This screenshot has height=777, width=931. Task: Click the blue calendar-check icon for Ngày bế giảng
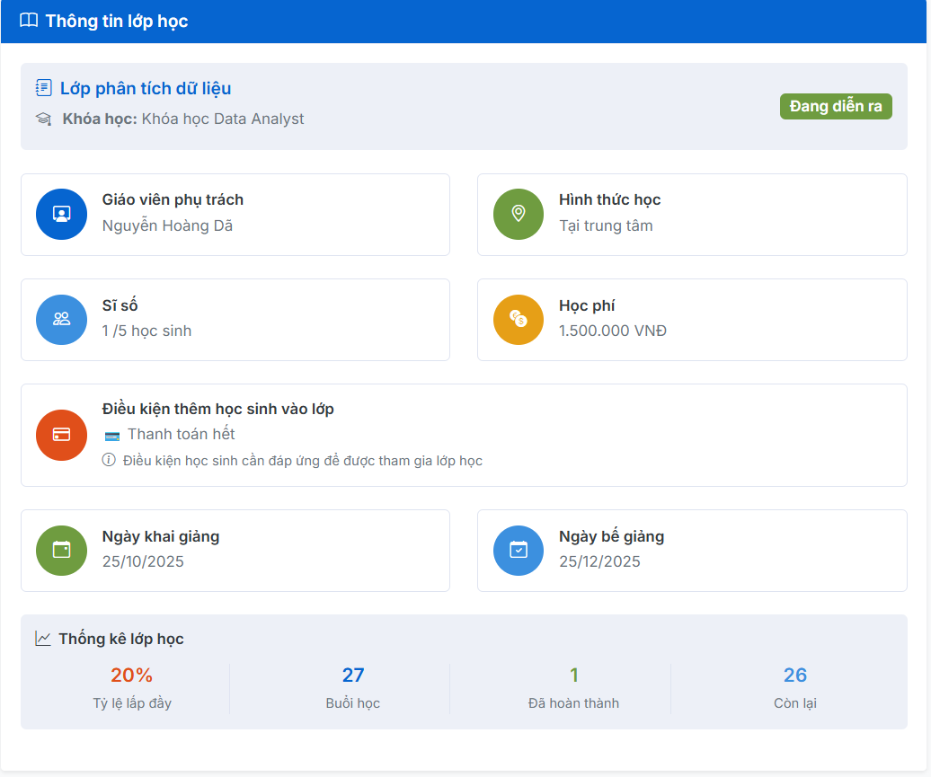pyautogui.click(x=519, y=550)
